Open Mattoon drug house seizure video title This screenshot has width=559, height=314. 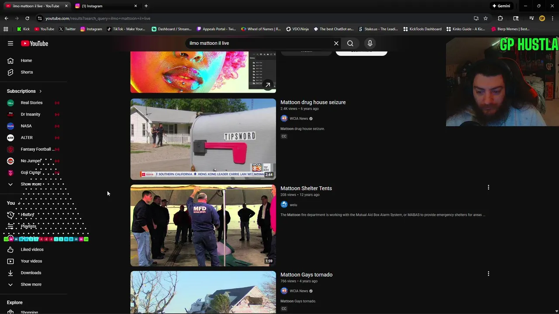click(313, 102)
